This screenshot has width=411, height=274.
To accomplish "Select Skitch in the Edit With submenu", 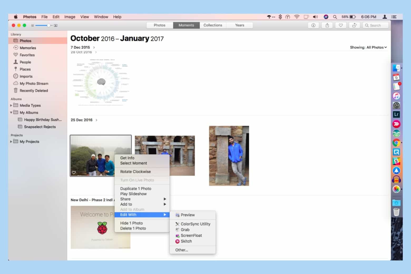I will 186,241.
